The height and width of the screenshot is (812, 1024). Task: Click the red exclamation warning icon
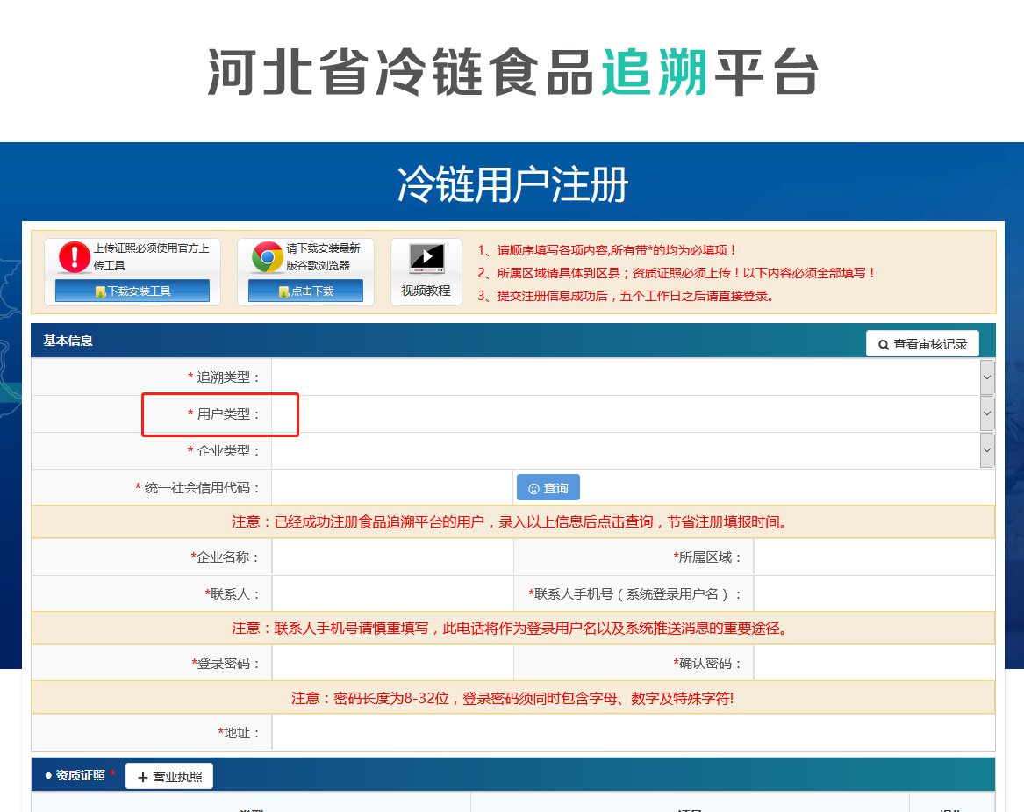click(x=75, y=257)
